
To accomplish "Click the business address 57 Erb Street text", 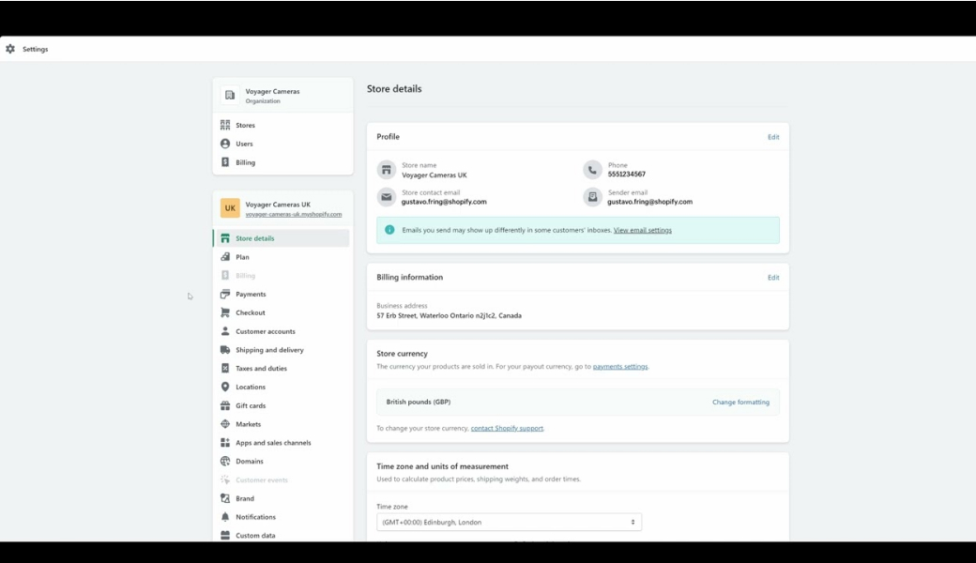I will 449,315.
